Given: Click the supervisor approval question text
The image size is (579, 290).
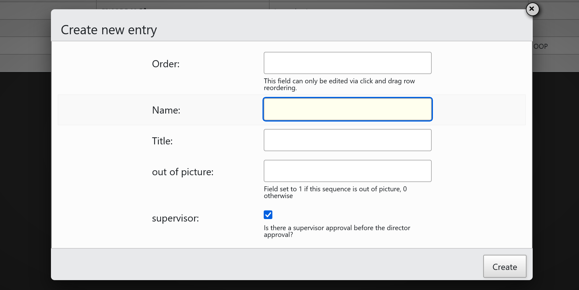Looking at the screenshot, I should (x=337, y=231).
